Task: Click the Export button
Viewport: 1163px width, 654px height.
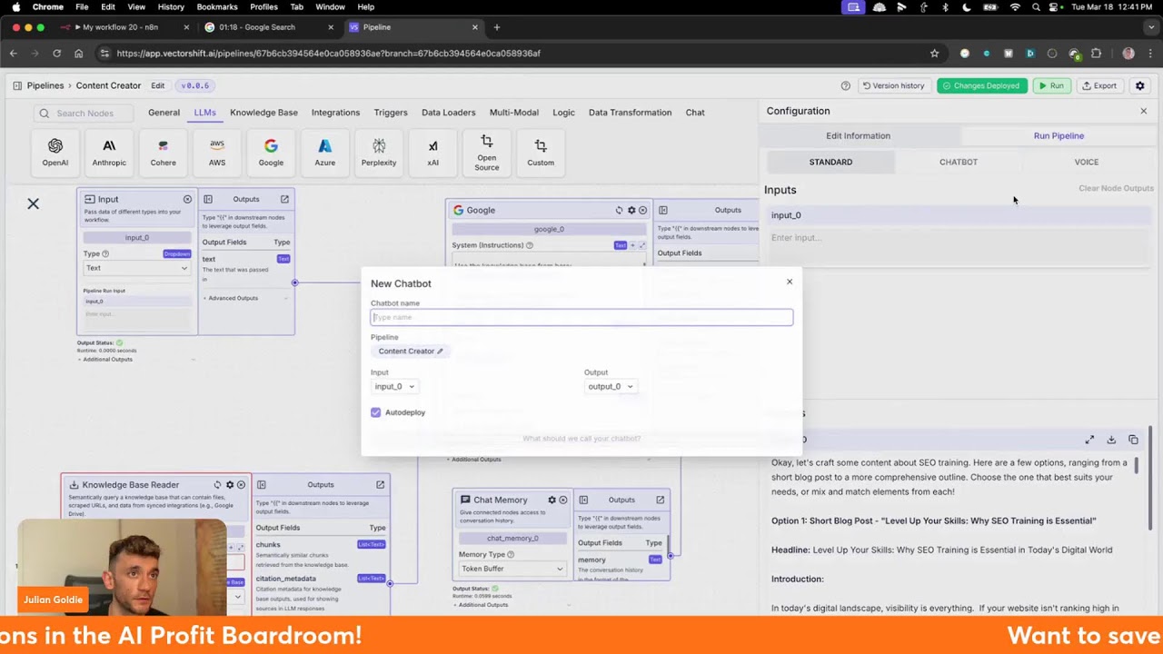Action: coord(1099,85)
